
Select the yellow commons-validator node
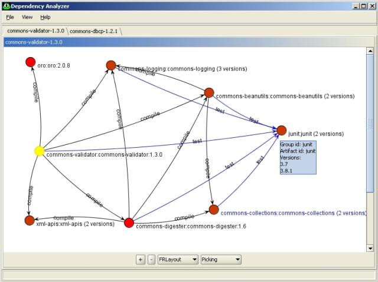click(40, 151)
